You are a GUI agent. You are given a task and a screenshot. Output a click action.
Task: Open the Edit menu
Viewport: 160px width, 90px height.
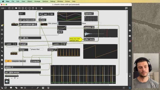18,1
